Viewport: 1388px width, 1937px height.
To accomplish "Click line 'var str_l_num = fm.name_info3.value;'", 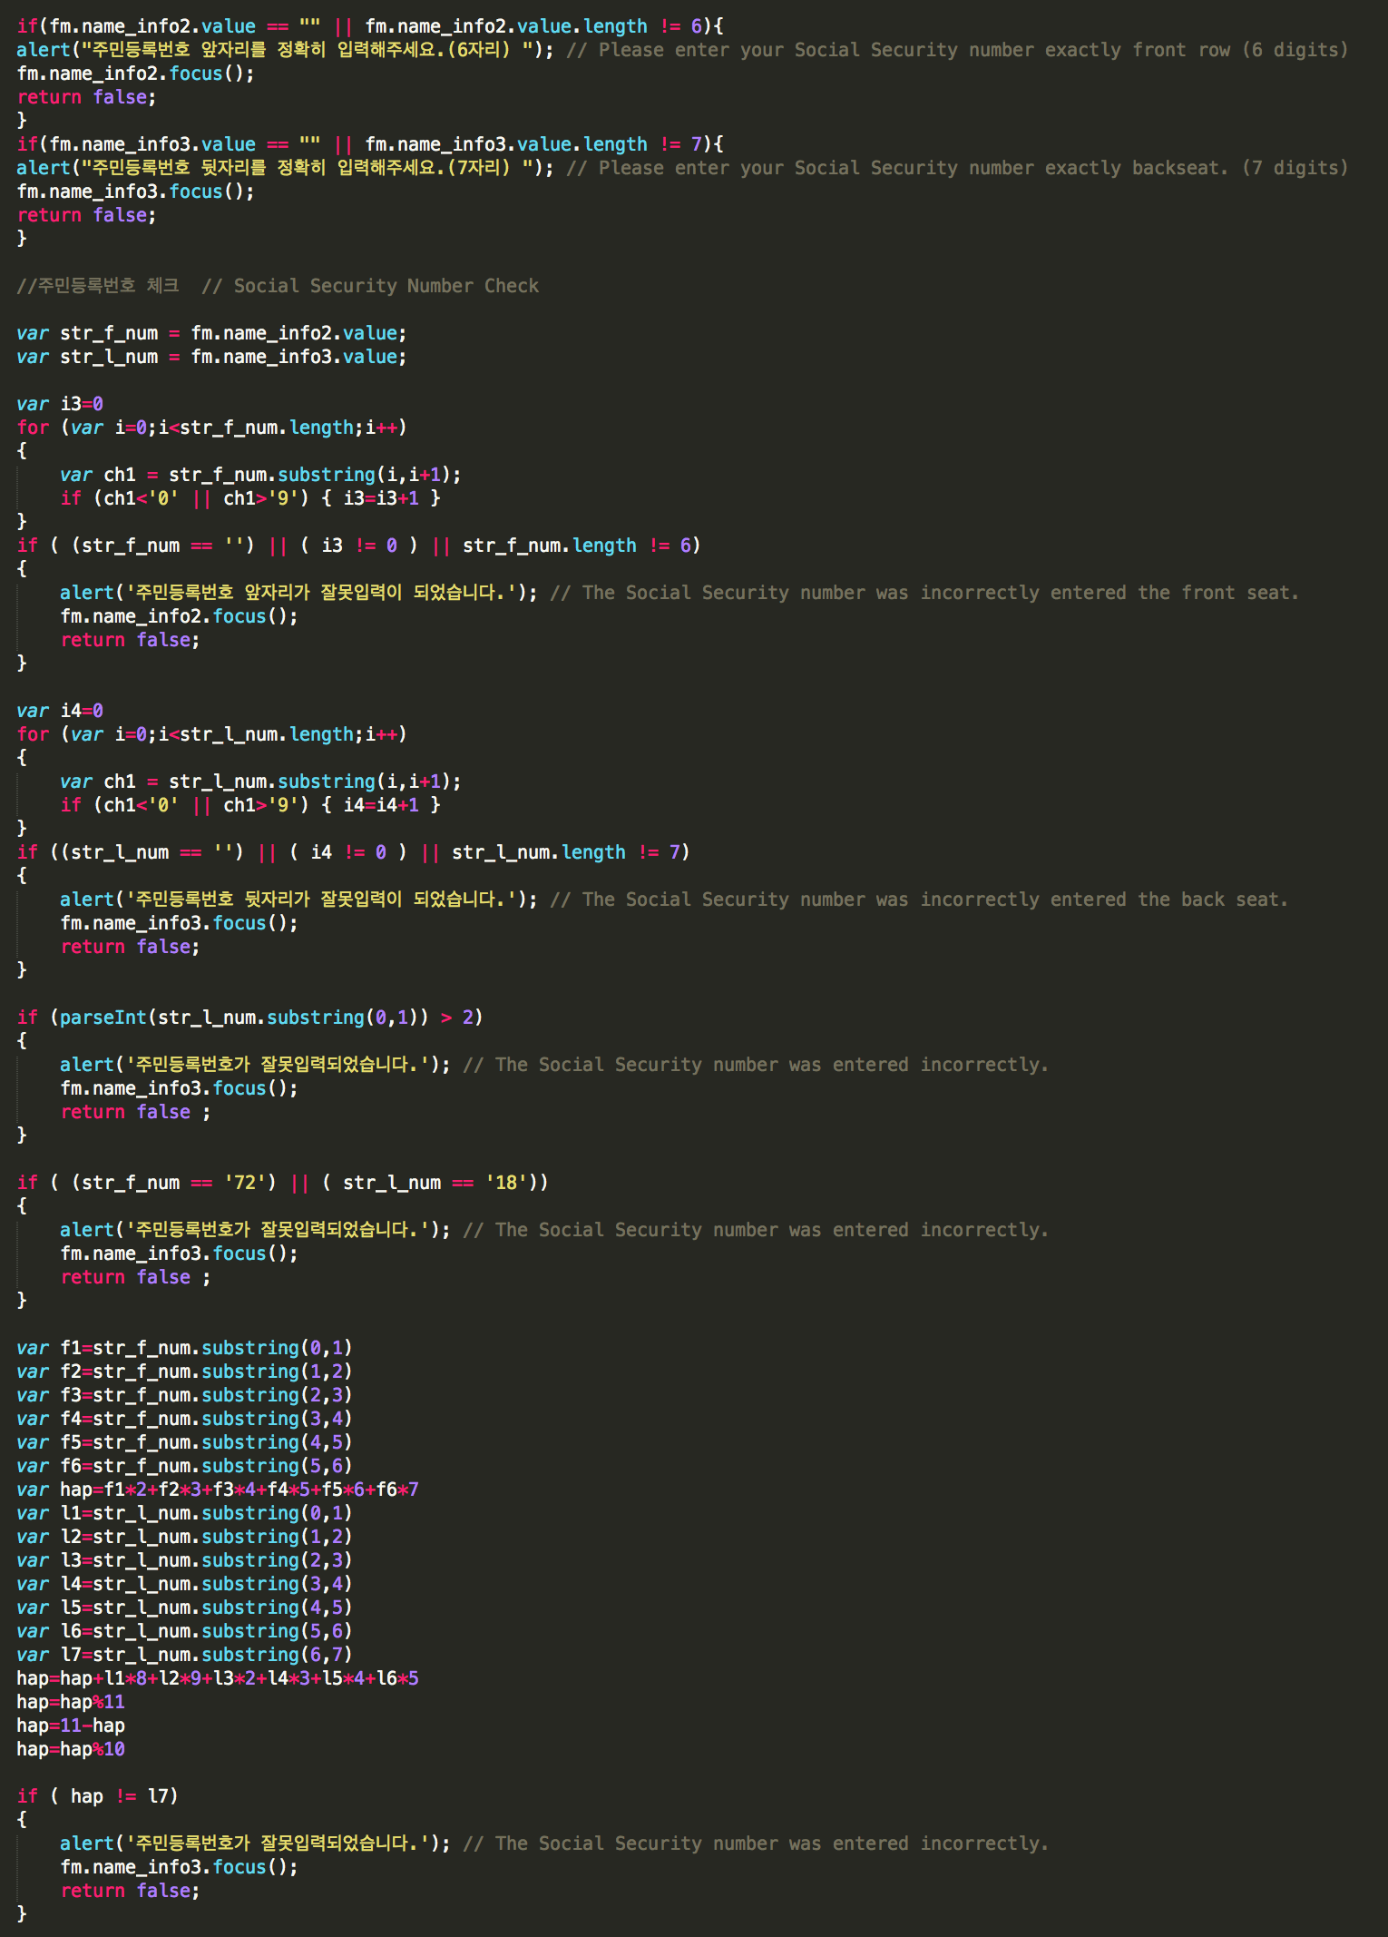I will [211, 357].
